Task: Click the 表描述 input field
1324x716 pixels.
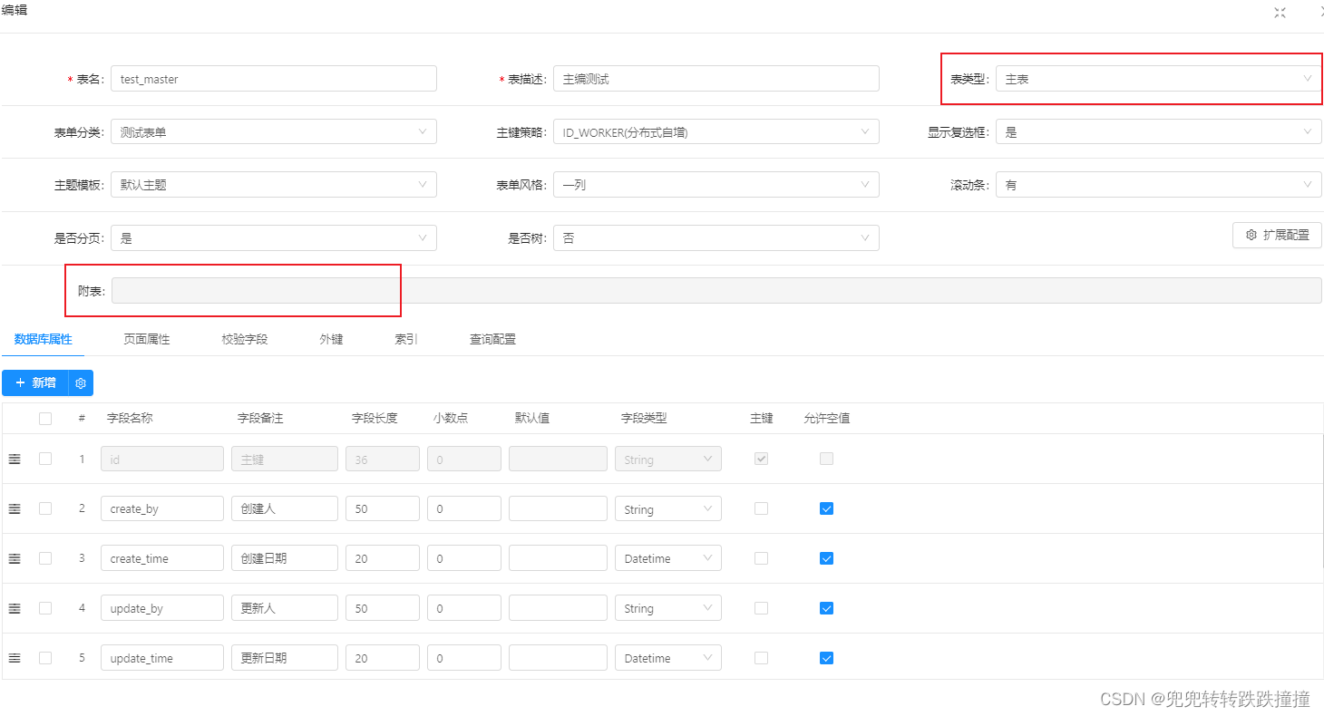Action: (716, 79)
